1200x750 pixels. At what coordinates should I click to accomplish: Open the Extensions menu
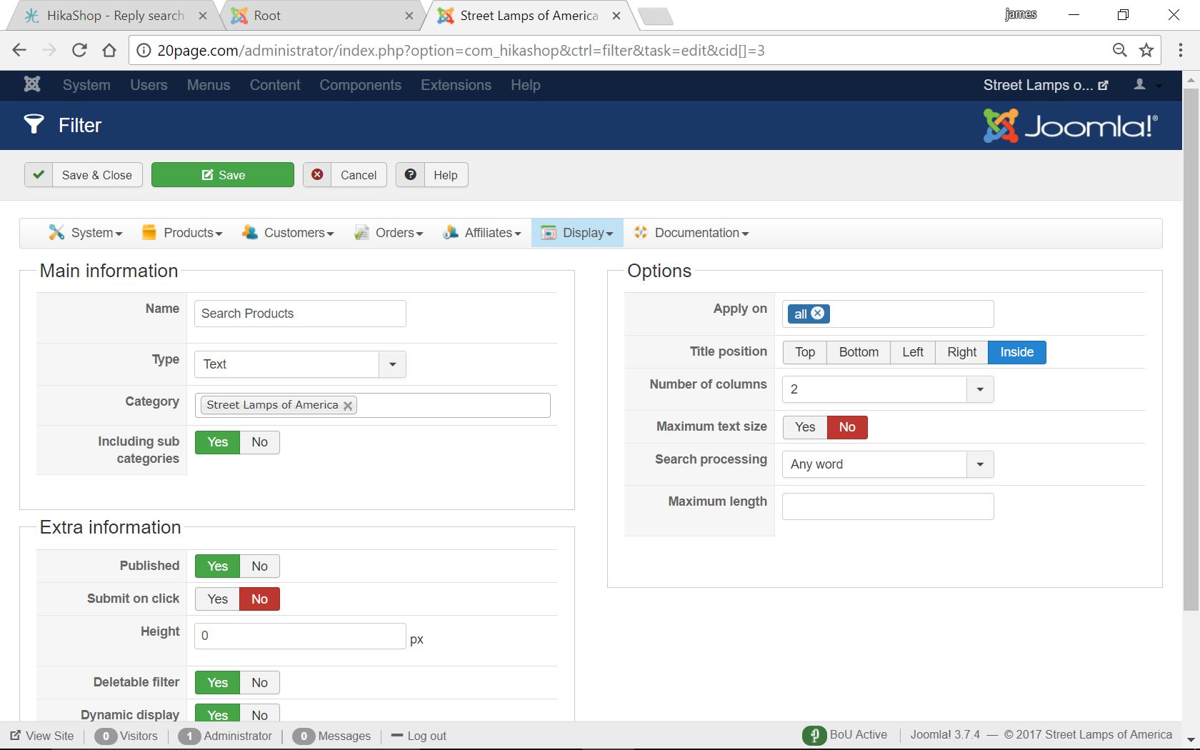456,85
